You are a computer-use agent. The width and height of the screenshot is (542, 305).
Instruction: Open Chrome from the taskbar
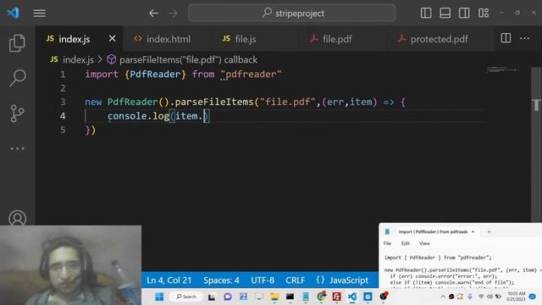321,297
